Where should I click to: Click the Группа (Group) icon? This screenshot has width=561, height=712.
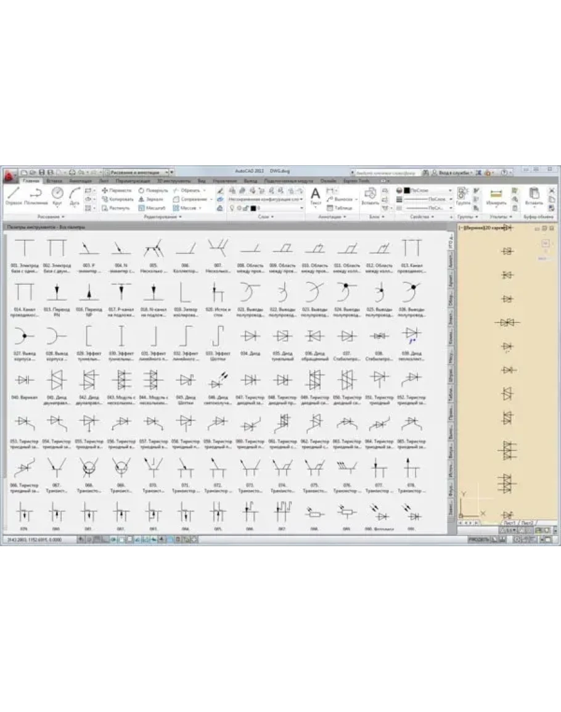tap(463, 195)
